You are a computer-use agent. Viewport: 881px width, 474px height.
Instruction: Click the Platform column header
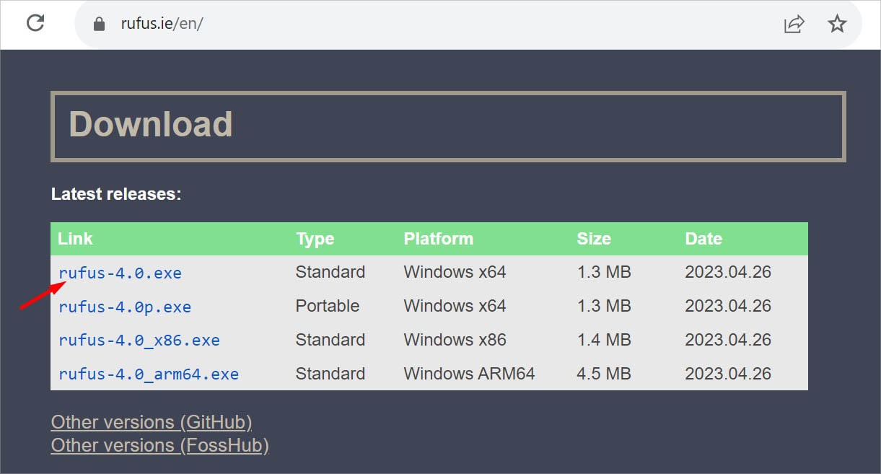(439, 239)
